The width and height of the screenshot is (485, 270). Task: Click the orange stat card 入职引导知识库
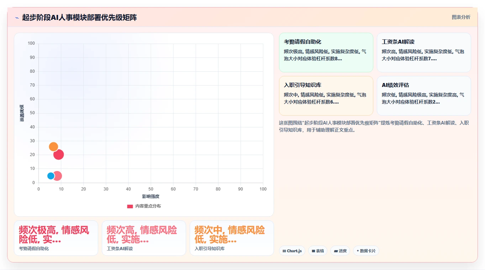232,238
